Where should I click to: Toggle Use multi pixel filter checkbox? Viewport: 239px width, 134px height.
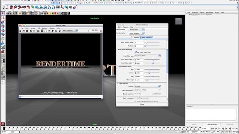click(x=136, y=52)
